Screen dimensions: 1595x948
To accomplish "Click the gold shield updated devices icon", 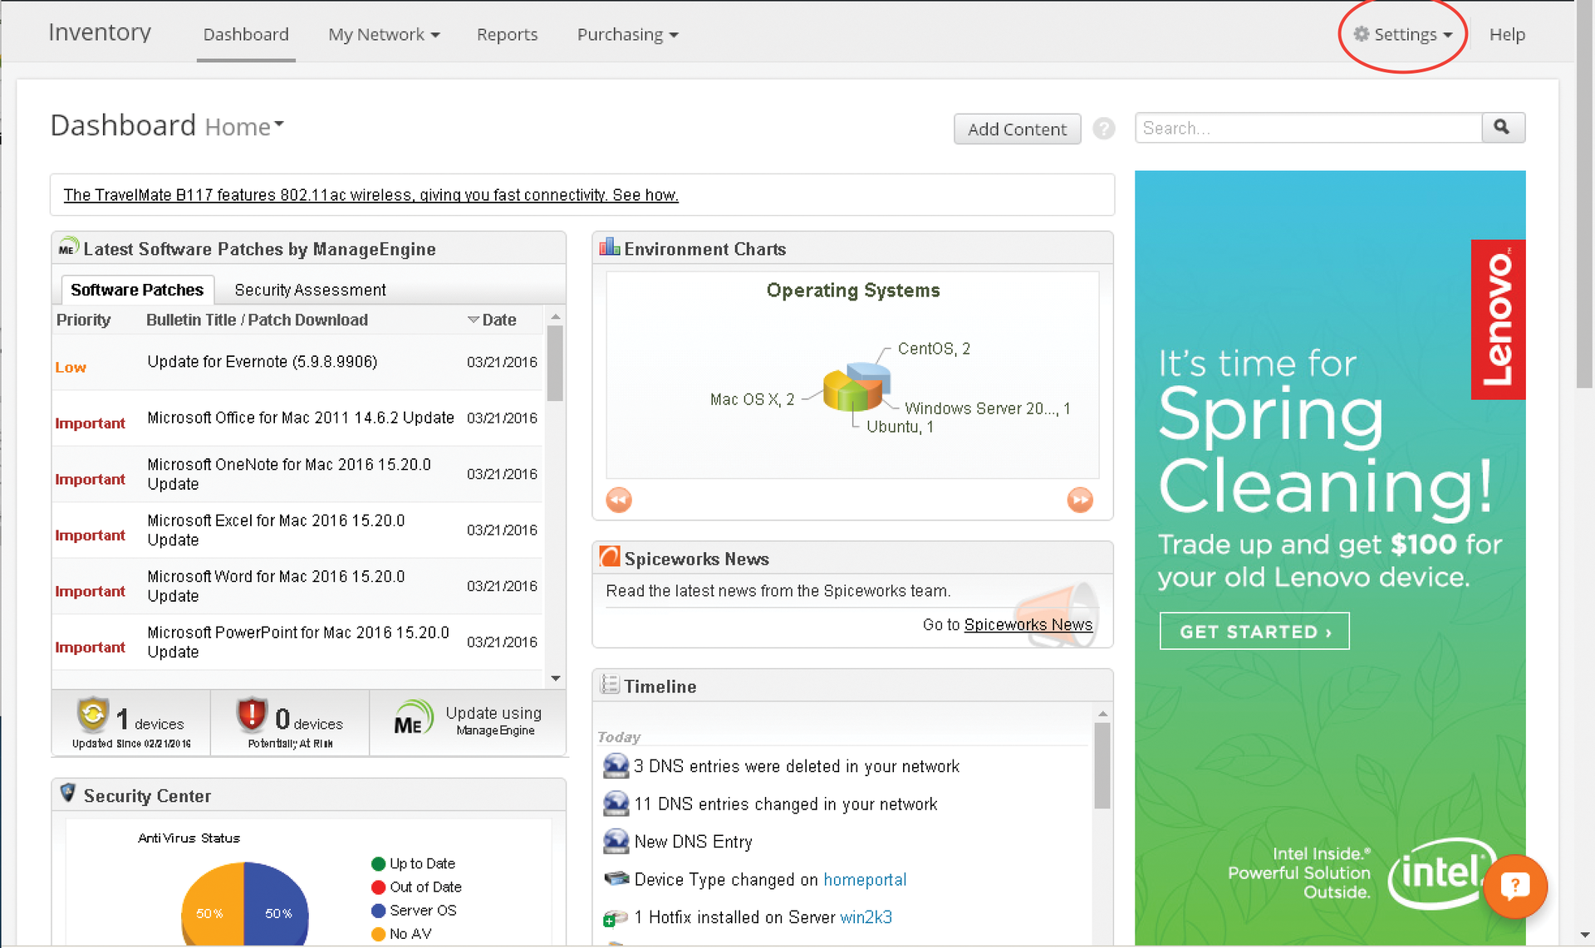I will click(x=93, y=715).
